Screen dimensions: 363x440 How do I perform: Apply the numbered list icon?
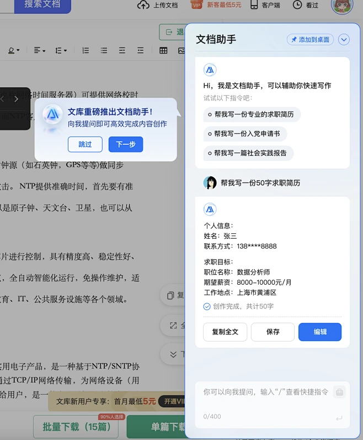pos(86,50)
